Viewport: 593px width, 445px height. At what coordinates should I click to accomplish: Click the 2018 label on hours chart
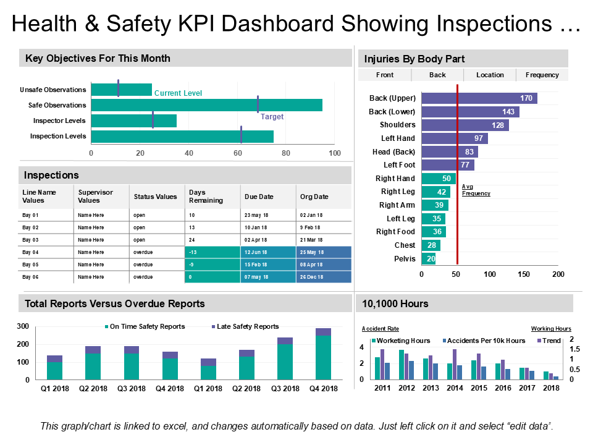(x=551, y=388)
